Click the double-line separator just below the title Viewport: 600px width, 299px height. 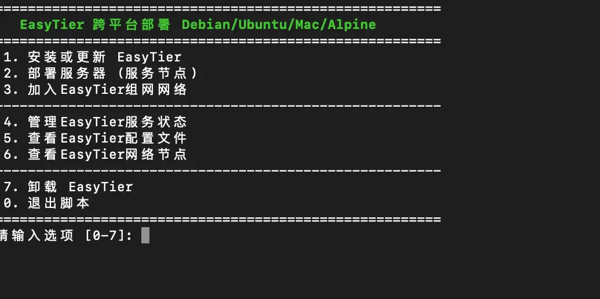[x=220, y=41]
